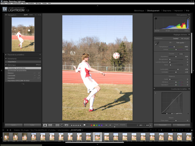Activate the crop overlay tool icon
The image size is (195, 146).
tap(57, 125)
